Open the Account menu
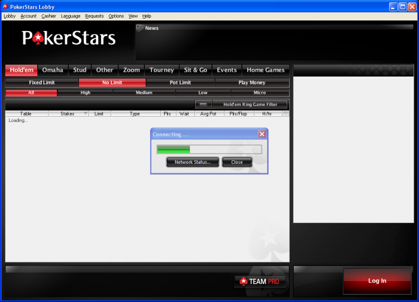The image size is (419, 302). 28,16
